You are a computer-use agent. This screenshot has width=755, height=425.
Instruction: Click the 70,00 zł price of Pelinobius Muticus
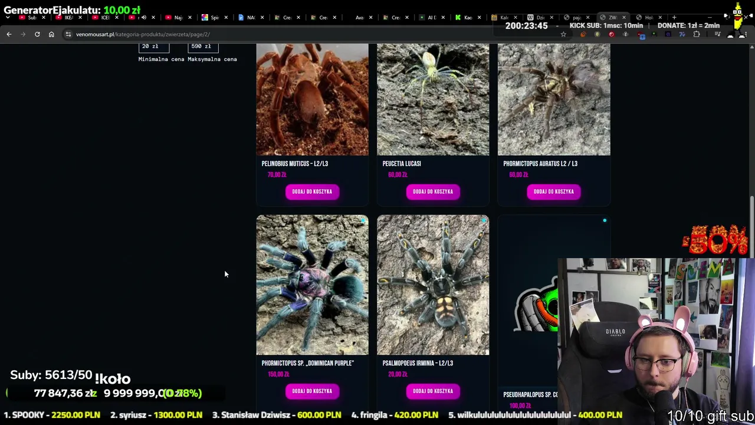pos(277,175)
